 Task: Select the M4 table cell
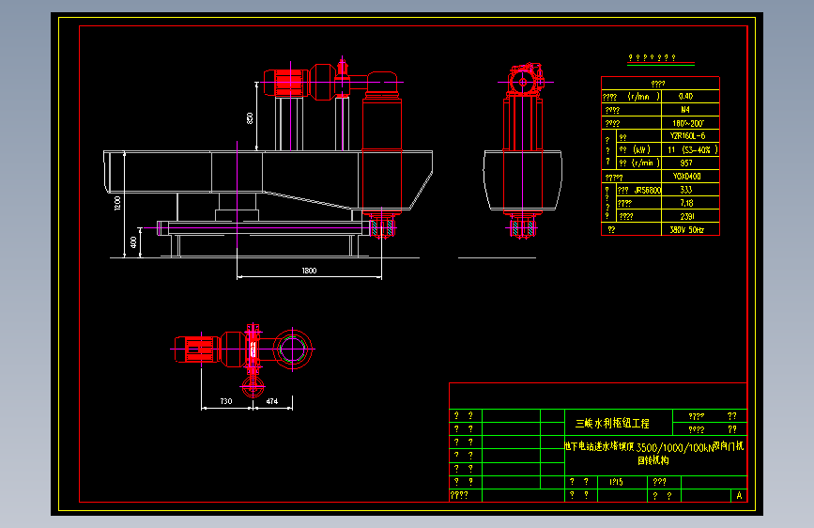click(x=685, y=110)
